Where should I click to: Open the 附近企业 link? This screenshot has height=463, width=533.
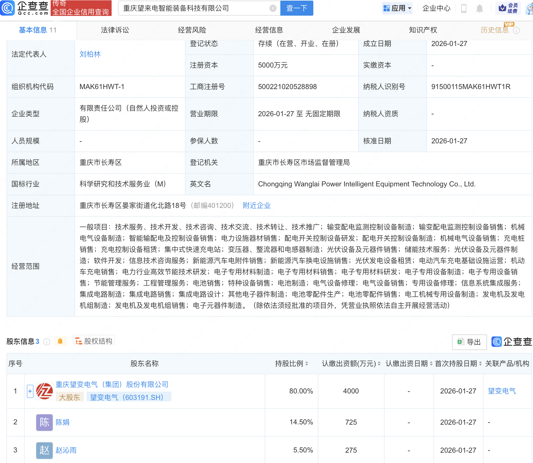coord(256,206)
